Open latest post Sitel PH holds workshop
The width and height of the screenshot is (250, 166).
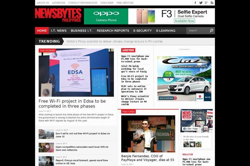(x=134, y=69)
